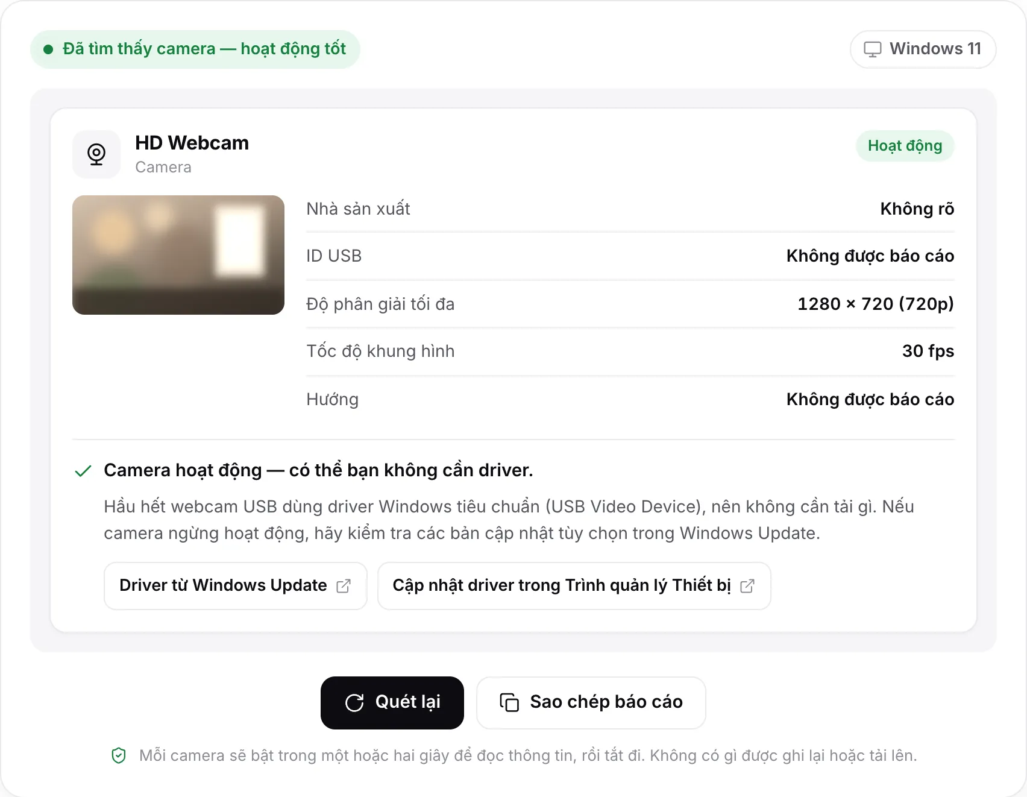This screenshot has height=797, width=1027.
Task: Click the HD Webcam title
Action: [x=192, y=143]
